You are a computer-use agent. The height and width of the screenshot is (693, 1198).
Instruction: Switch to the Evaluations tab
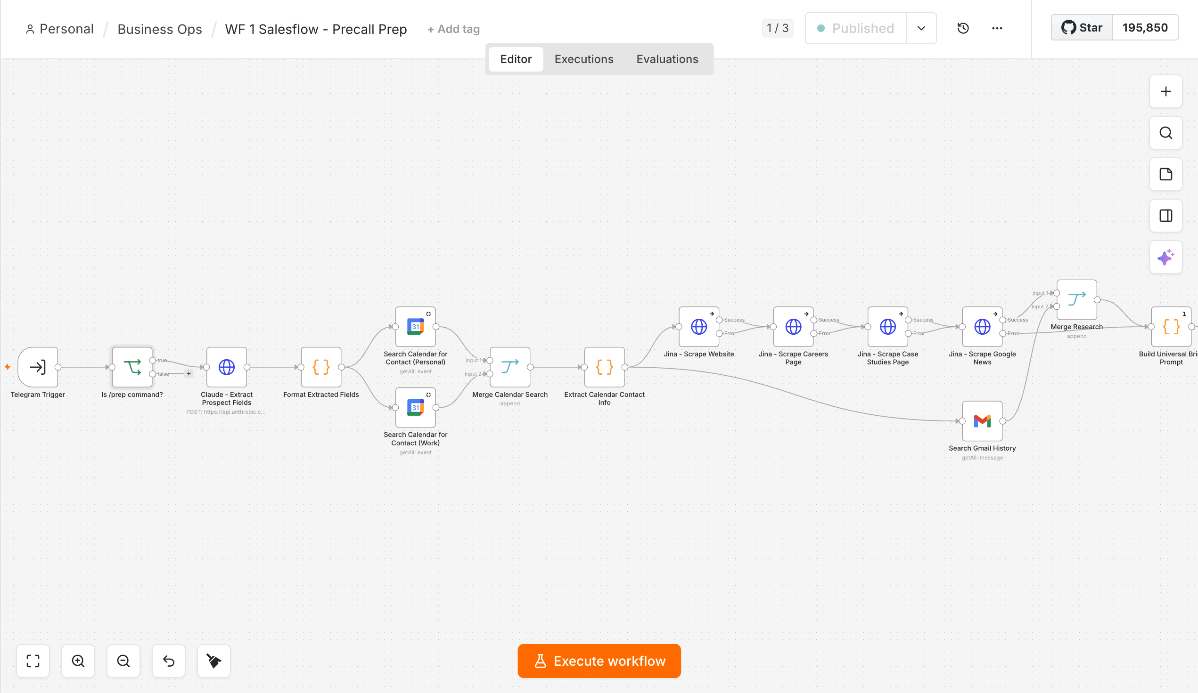click(x=667, y=59)
